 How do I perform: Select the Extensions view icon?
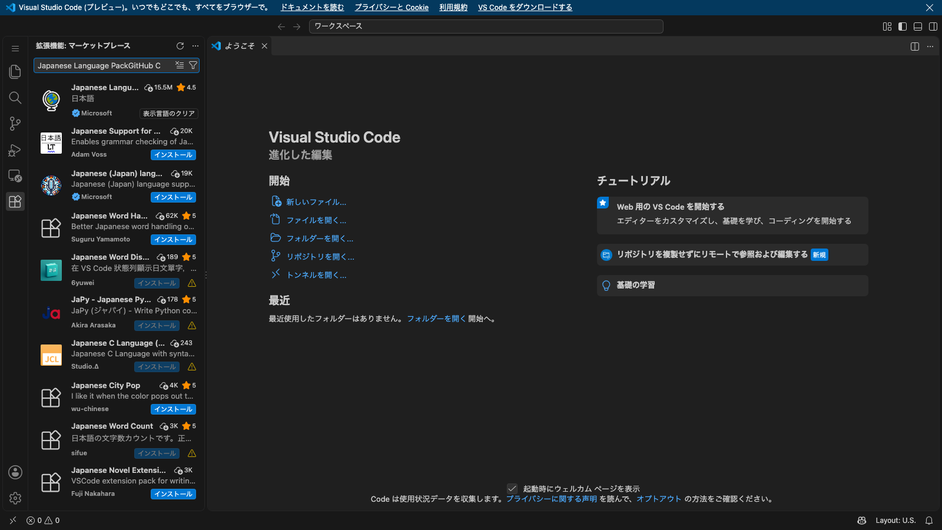15,201
